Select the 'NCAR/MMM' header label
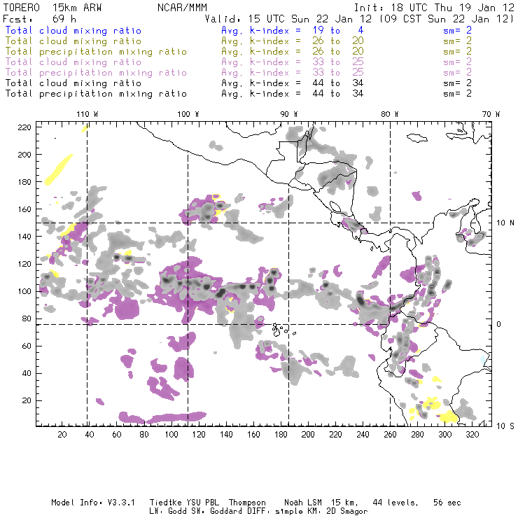 point(182,8)
